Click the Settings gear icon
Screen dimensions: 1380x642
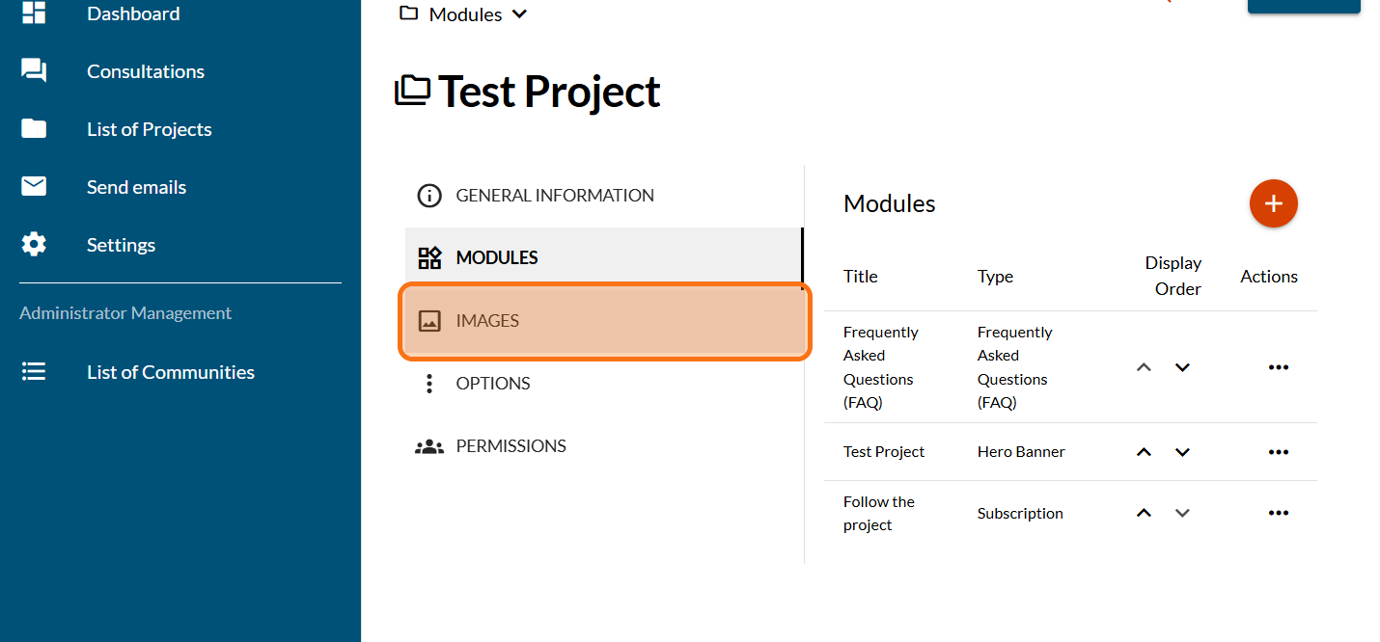pos(34,245)
